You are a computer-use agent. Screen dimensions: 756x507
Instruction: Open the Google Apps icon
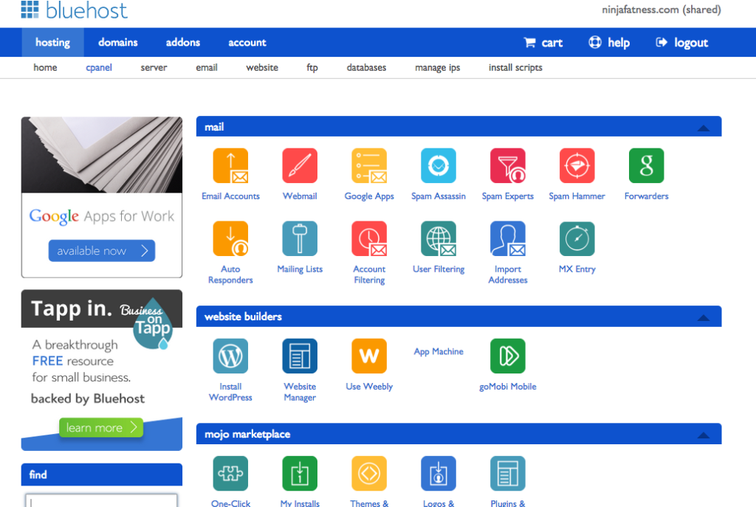369,166
